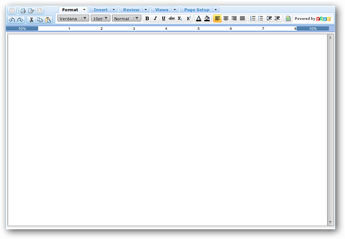Click the right 10% margin marker on ruler
The image size is (345, 239).
[313, 29]
